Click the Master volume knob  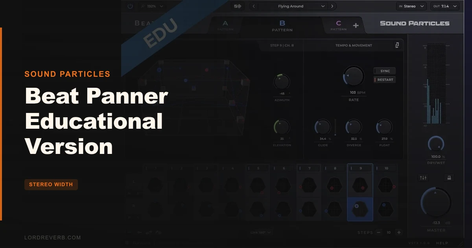coord(436,203)
